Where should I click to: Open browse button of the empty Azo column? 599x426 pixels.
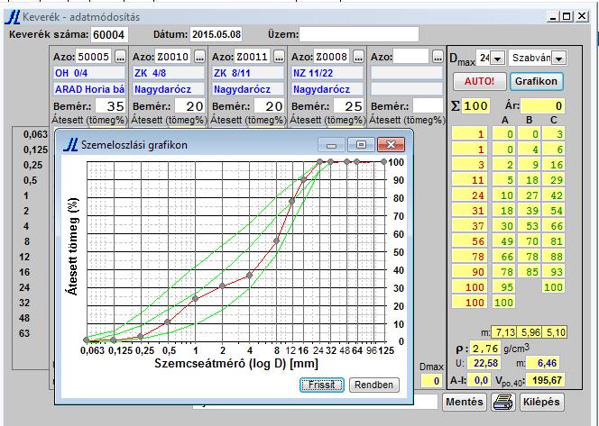coord(438,57)
